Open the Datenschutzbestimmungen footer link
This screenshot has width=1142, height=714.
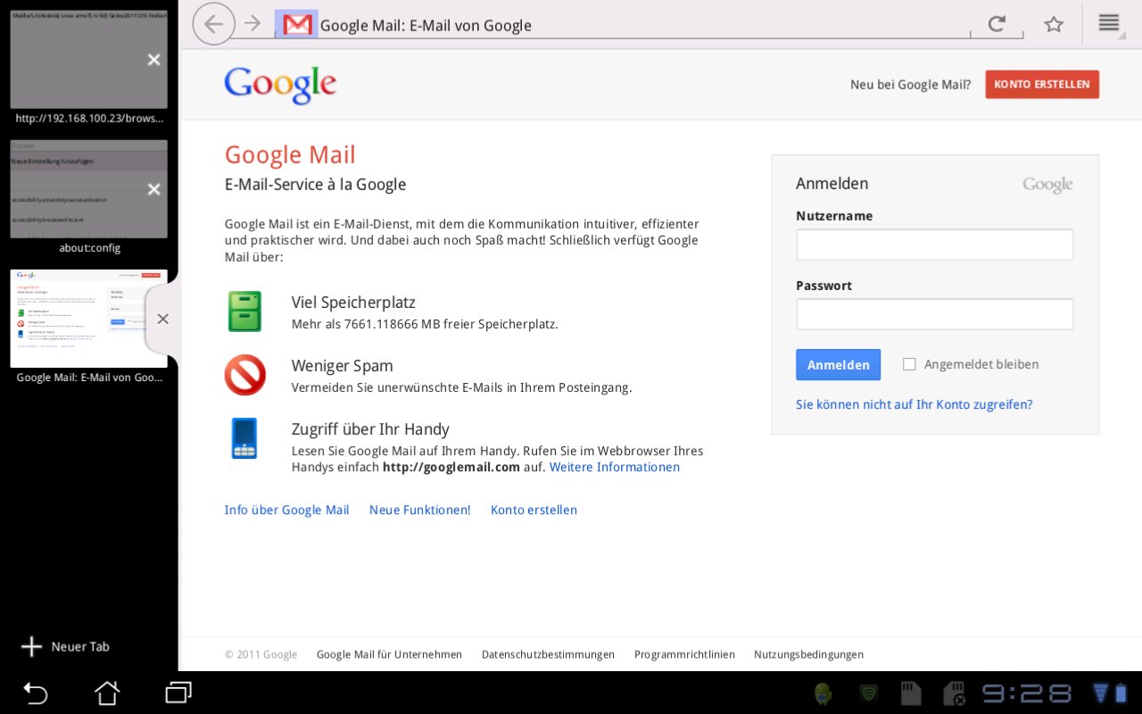click(x=548, y=654)
